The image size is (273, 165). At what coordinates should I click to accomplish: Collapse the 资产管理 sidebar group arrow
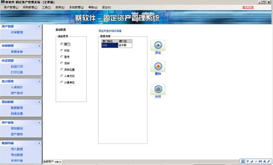pos(39,26)
